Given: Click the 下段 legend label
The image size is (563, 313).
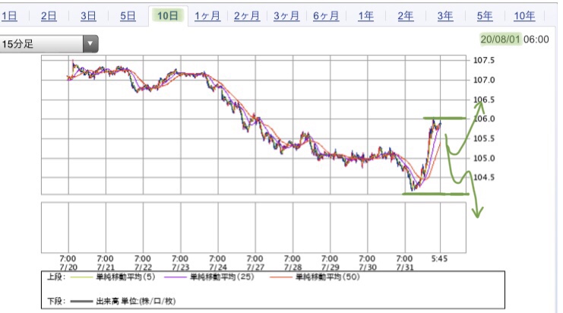Looking at the screenshot, I should coord(56,301).
